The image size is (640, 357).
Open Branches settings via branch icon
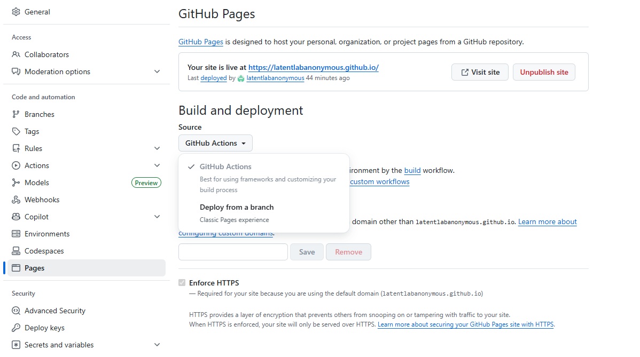[16, 114]
